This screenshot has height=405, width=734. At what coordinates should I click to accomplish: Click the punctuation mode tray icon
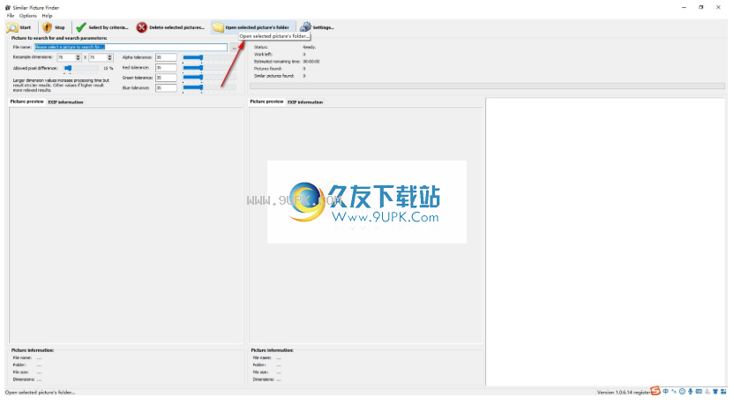coord(674,392)
